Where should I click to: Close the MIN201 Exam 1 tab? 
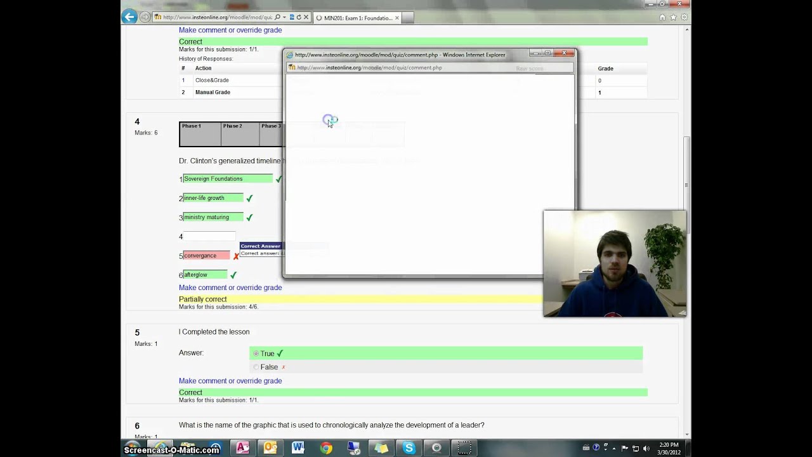click(397, 18)
